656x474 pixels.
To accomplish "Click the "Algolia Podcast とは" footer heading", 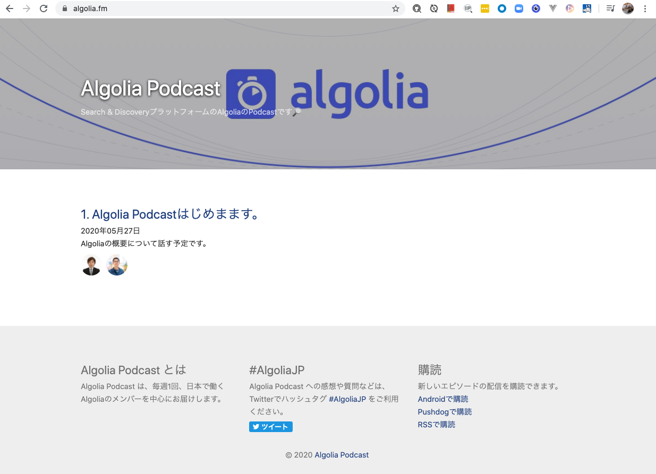I will coord(133,370).
